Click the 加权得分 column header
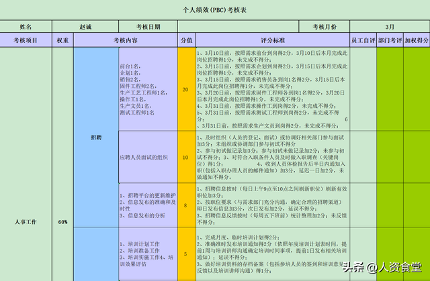Image resolution: width=430 pixels, height=281 pixels. click(417, 40)
